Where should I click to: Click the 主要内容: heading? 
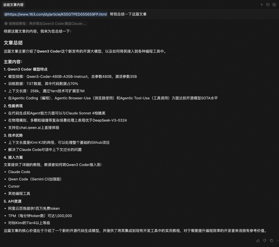pos(13,62)
